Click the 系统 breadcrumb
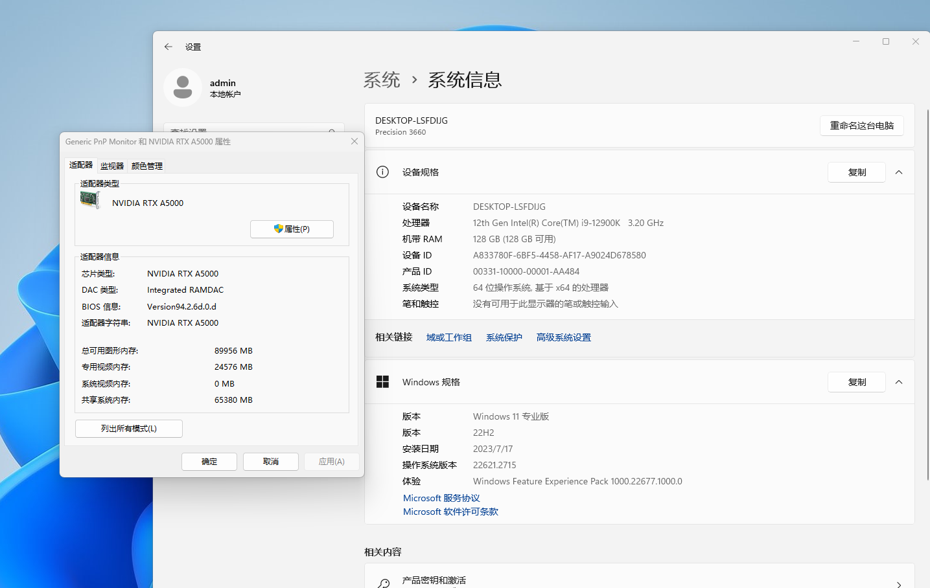This screenshot has width=930, height=588. click(x=382, y=80)
